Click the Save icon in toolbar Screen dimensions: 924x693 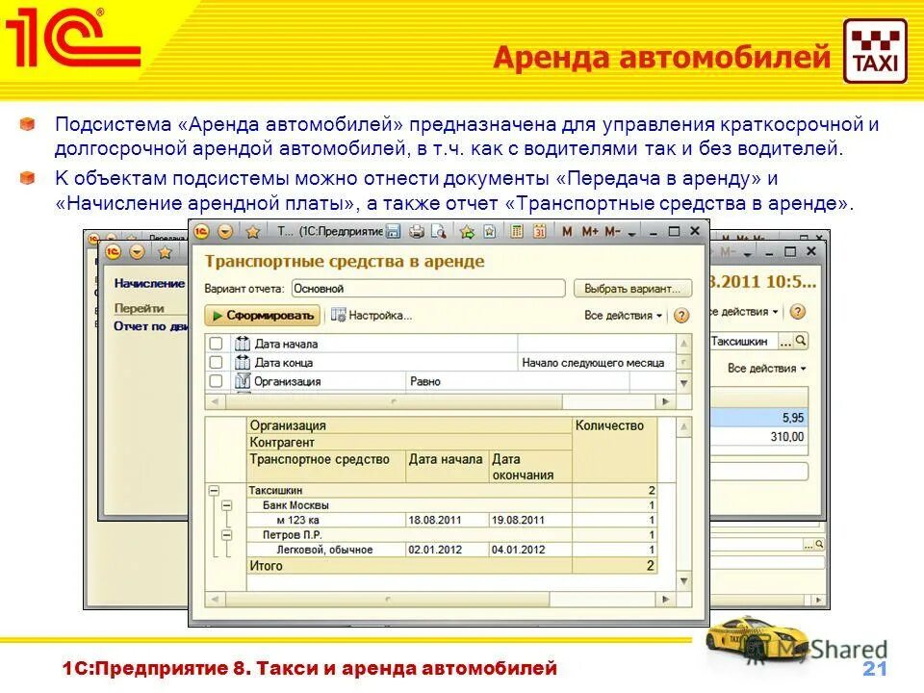(x=394, y=230)
